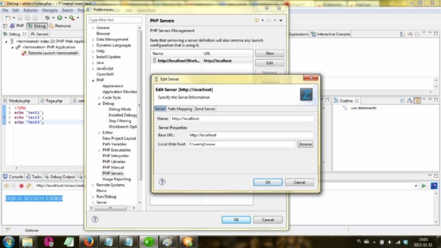Open help icon in Edit Server dialog
The width and height of the screenshot is (441, 248).
pyautogui.click(x=162, y=182)
